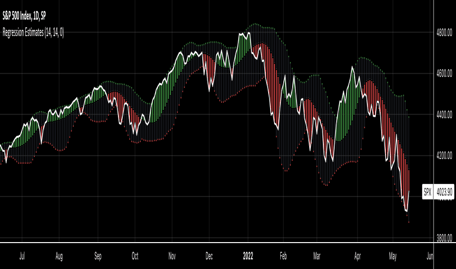Viewport: 456px width, 269px height.
Task: Click the 4023.90 current price label
Action: [444, 192]
